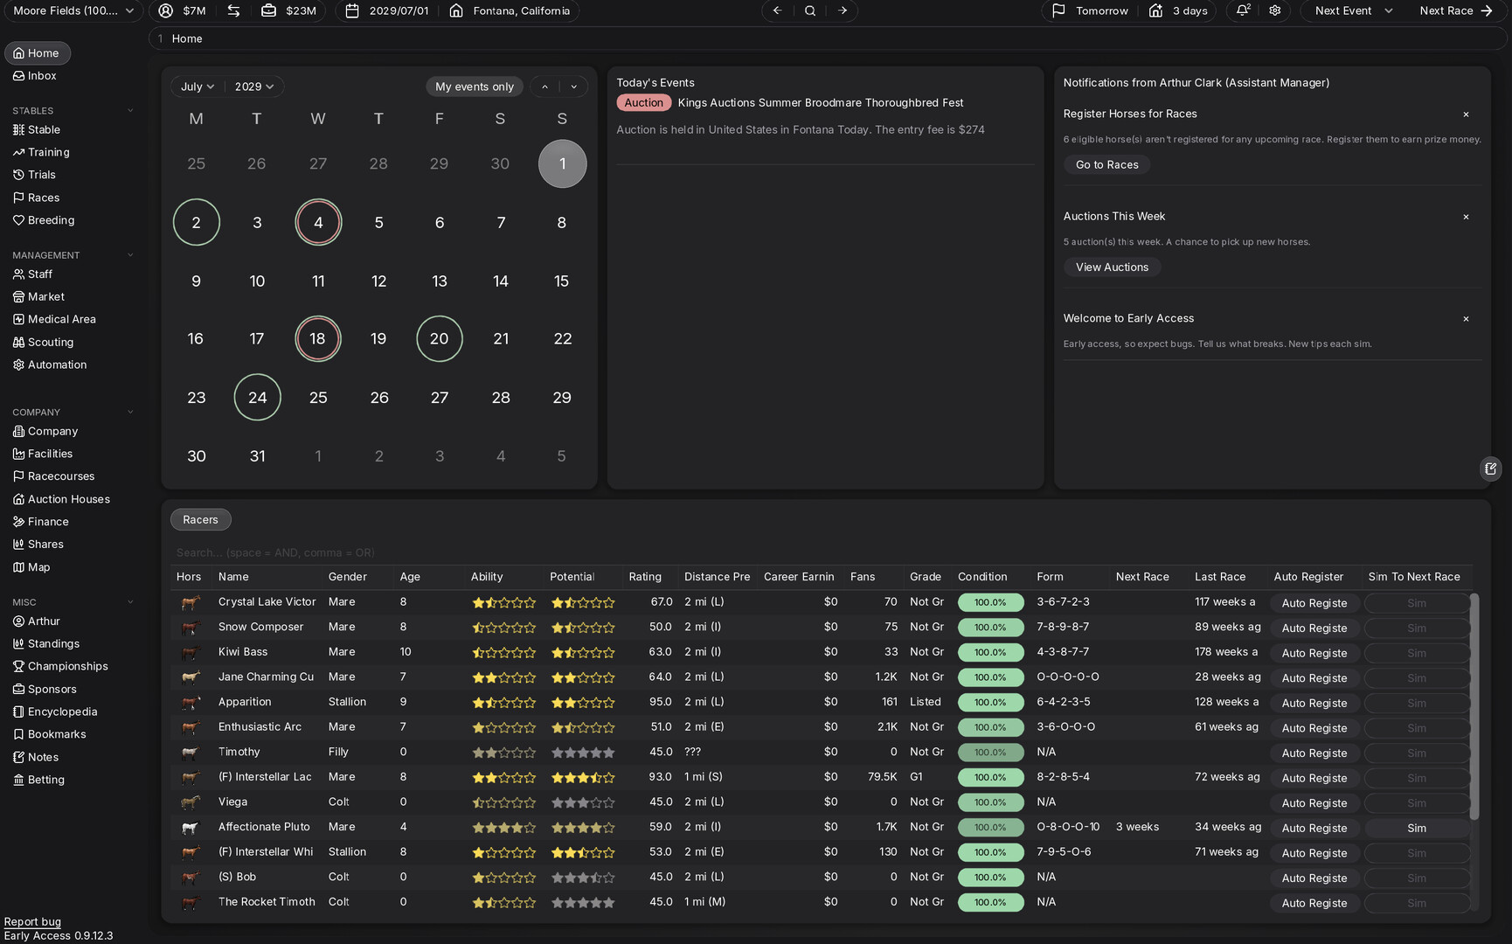Screen dimensions: 1512x944
Task: Open Inbox in the sidebar
Action: (35, 76)
